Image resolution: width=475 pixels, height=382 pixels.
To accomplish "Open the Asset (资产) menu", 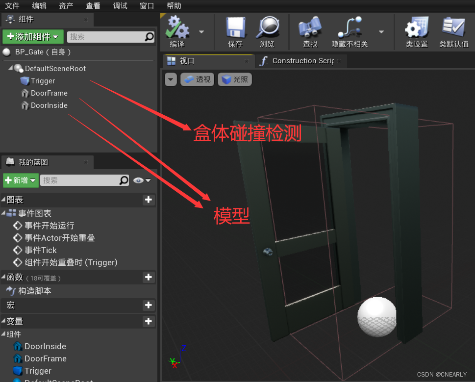I will [x=66, y=6].
